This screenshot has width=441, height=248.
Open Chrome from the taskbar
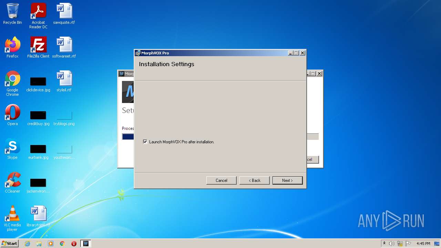[x=62, y=244]
